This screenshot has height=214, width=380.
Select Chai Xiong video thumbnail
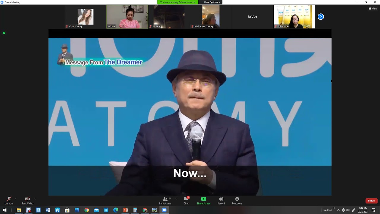pos(85,17)
